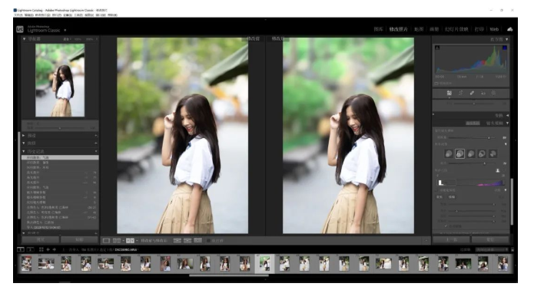Switch to the Web module

pyautogui.click(x=494, y=29)
